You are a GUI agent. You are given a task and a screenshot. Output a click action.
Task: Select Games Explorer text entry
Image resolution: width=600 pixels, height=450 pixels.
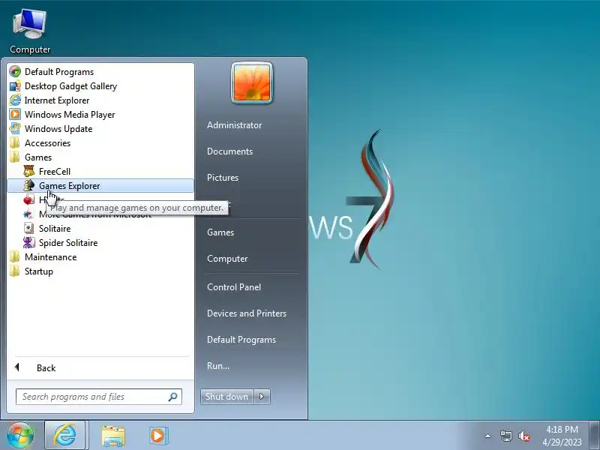(69, 186)
